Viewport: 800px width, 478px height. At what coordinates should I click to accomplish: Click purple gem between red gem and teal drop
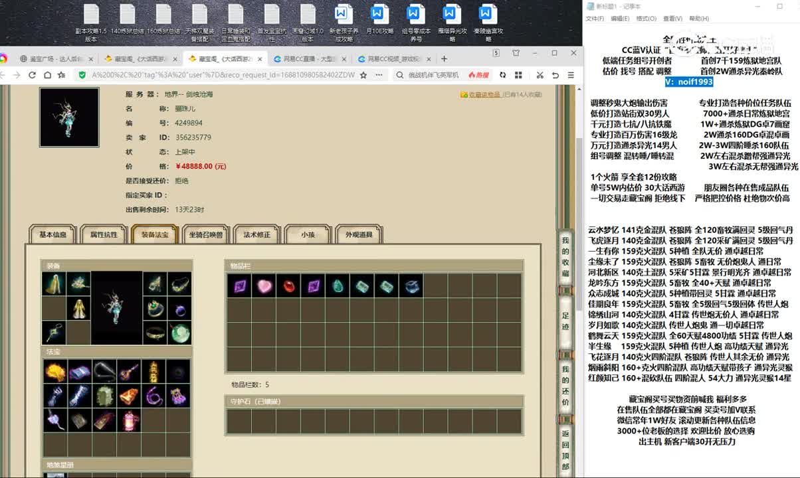[313, 286]
